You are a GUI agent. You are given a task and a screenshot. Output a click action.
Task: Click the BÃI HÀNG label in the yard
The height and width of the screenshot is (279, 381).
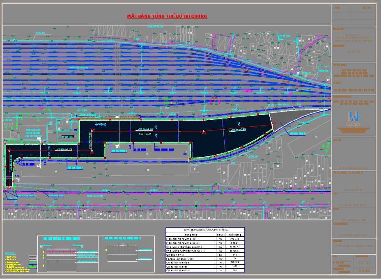click(145, 134)
